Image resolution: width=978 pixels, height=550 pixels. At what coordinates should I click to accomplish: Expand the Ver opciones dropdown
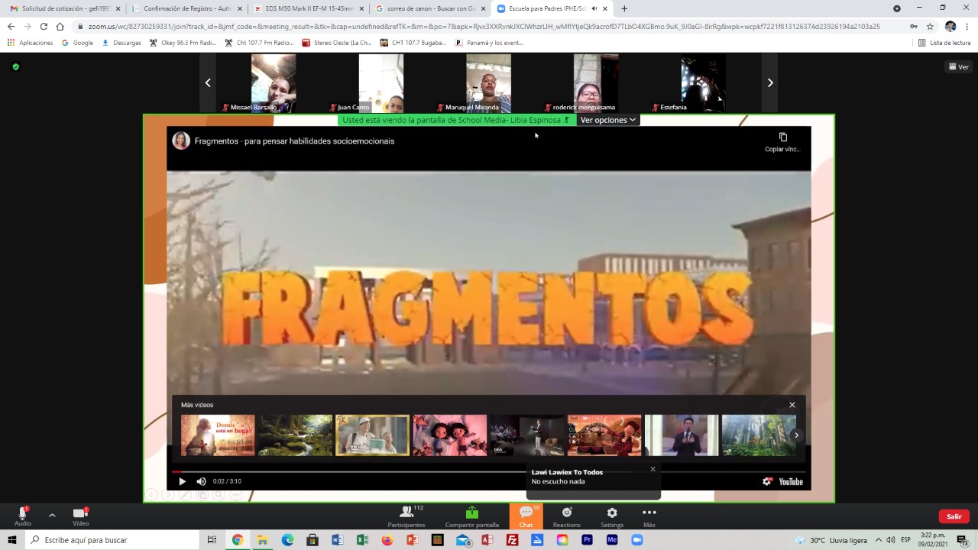tap(608, 120)
